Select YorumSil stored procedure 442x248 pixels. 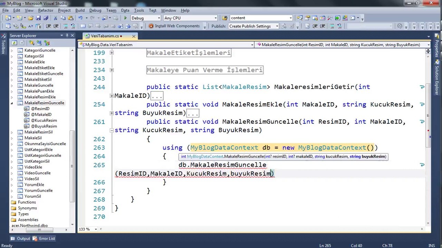(32, 196)
